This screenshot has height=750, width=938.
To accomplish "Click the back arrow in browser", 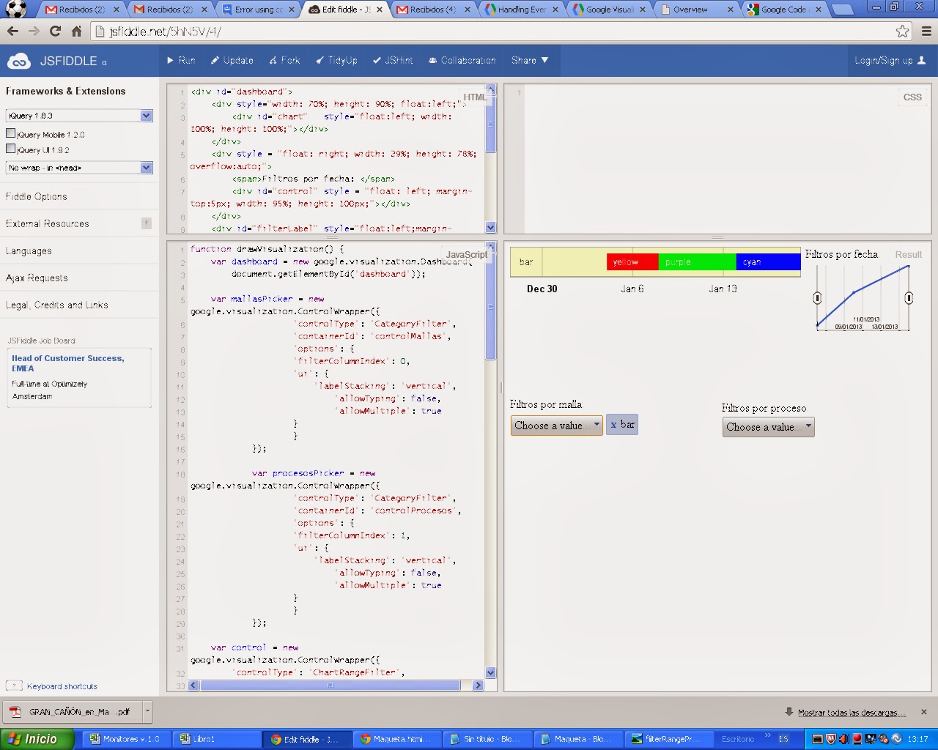I will tap(12, 31).
